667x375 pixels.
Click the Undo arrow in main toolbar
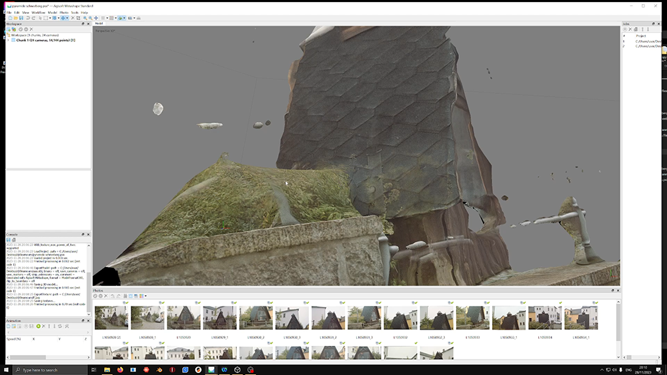pyautogui.click(x=28, y=18)
